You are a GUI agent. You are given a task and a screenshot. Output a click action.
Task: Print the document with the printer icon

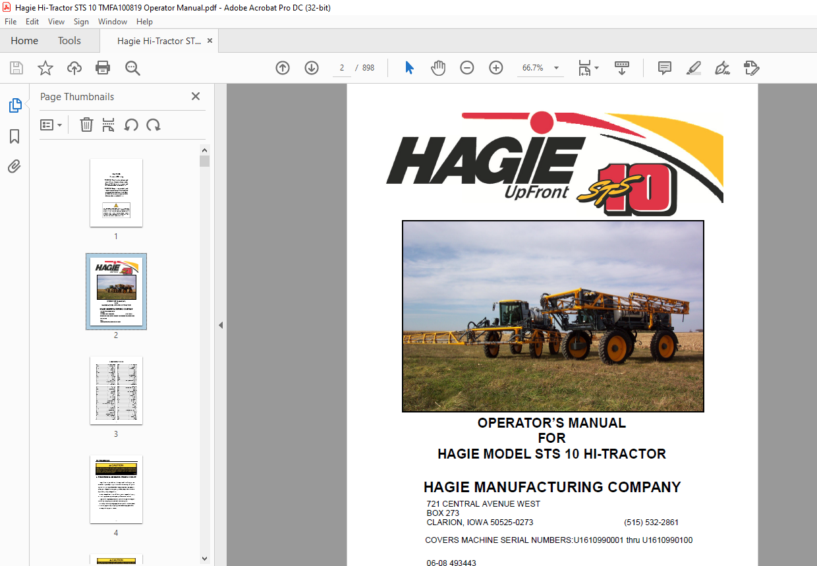[x=103, y=68]
